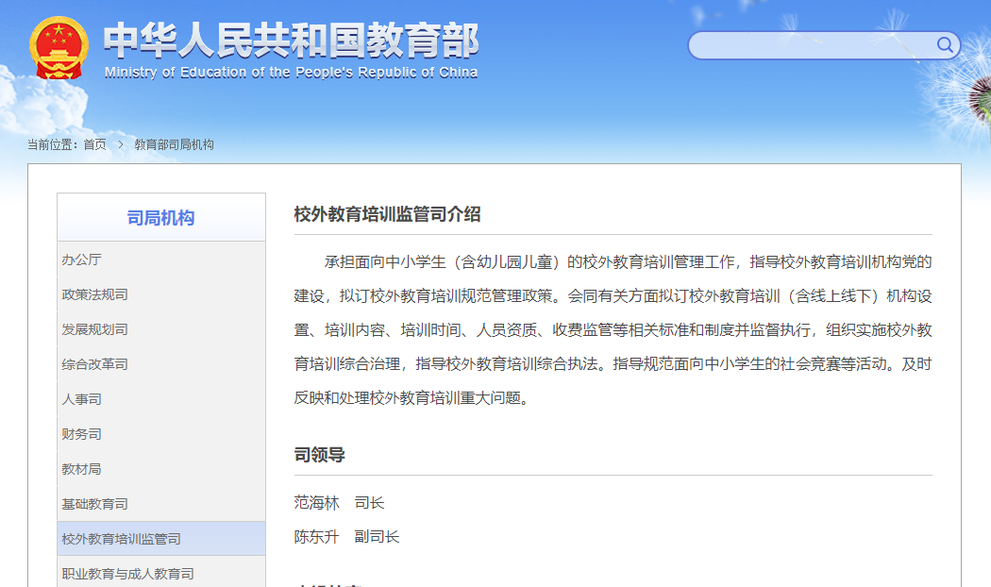Click the 司局机构 sidebar header
This screenshot has width=991, height=587.
[x=161, y=218]
